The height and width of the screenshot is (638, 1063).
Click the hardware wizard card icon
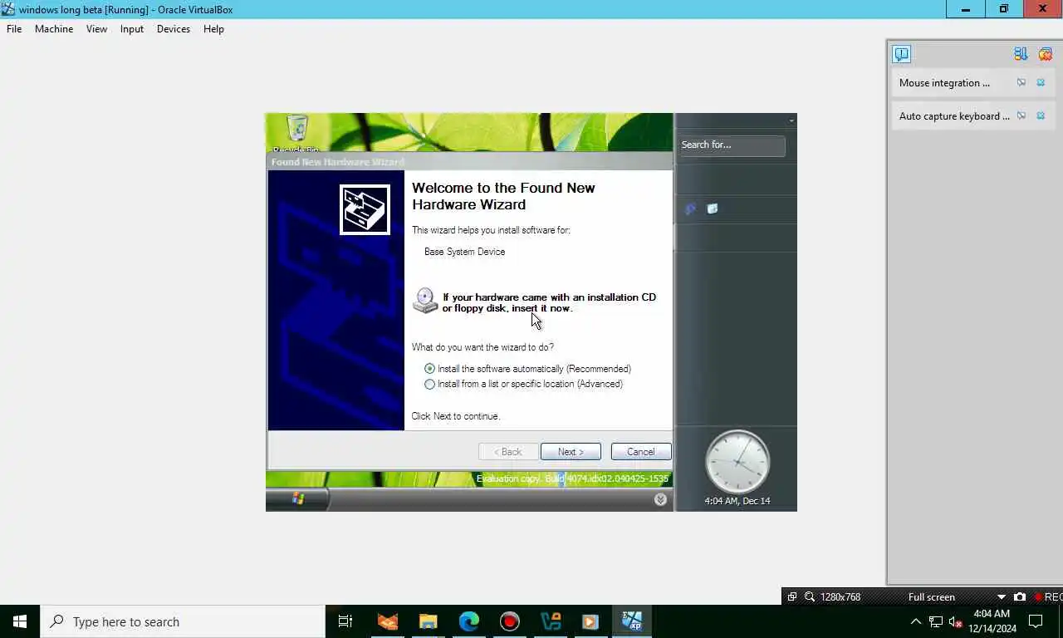[x=365, y=209]
